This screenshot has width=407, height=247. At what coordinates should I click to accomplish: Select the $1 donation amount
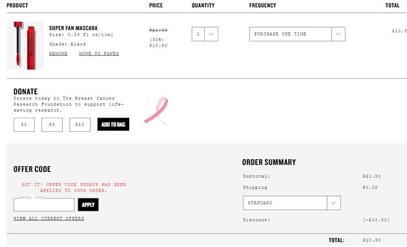point(24,125)
